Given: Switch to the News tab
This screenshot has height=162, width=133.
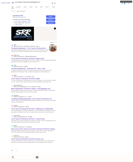Looking at the screenshot, I should coord(41,7).
